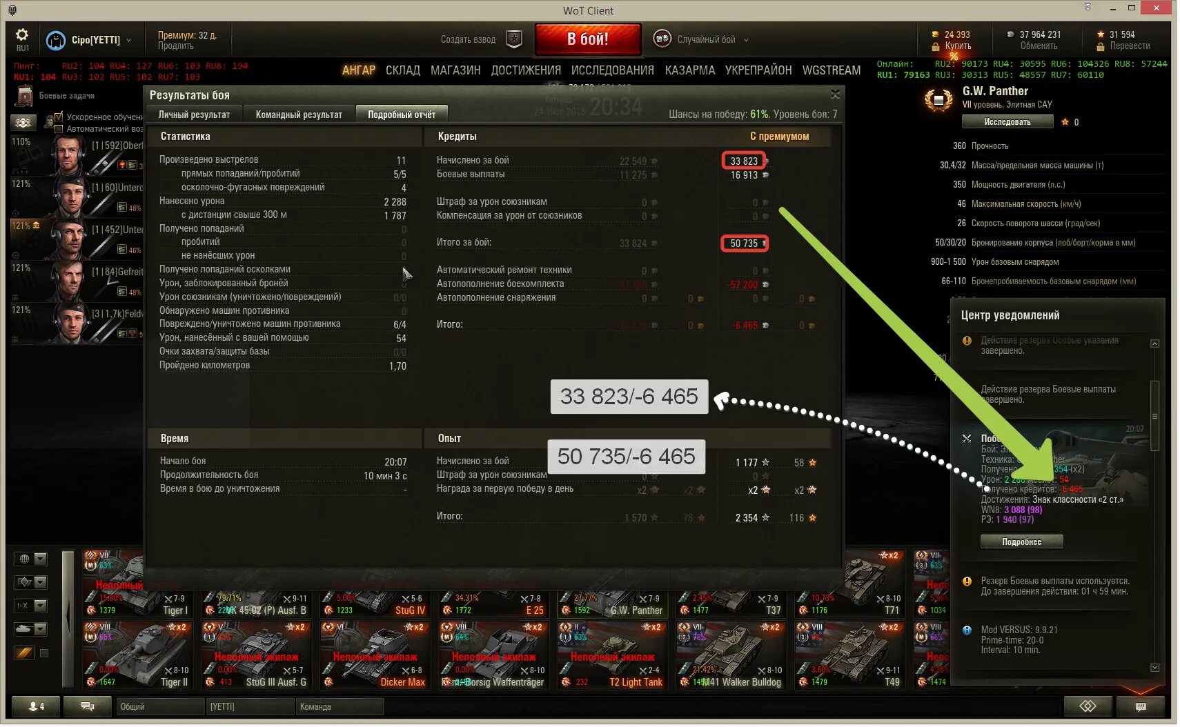Select crew member [1|60]Unterc
The image size is (1180, 727).
(76, 197)
